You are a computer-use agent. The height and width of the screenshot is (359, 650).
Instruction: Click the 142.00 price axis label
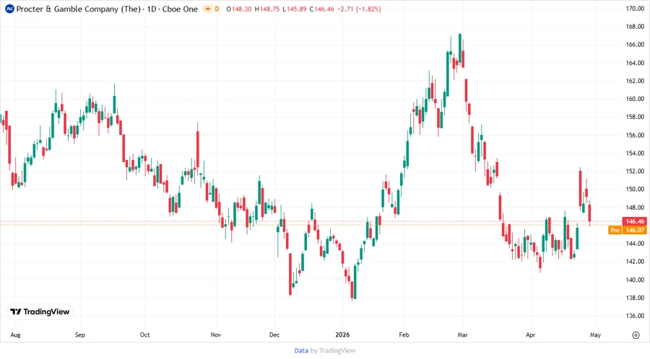pos(635,262)
